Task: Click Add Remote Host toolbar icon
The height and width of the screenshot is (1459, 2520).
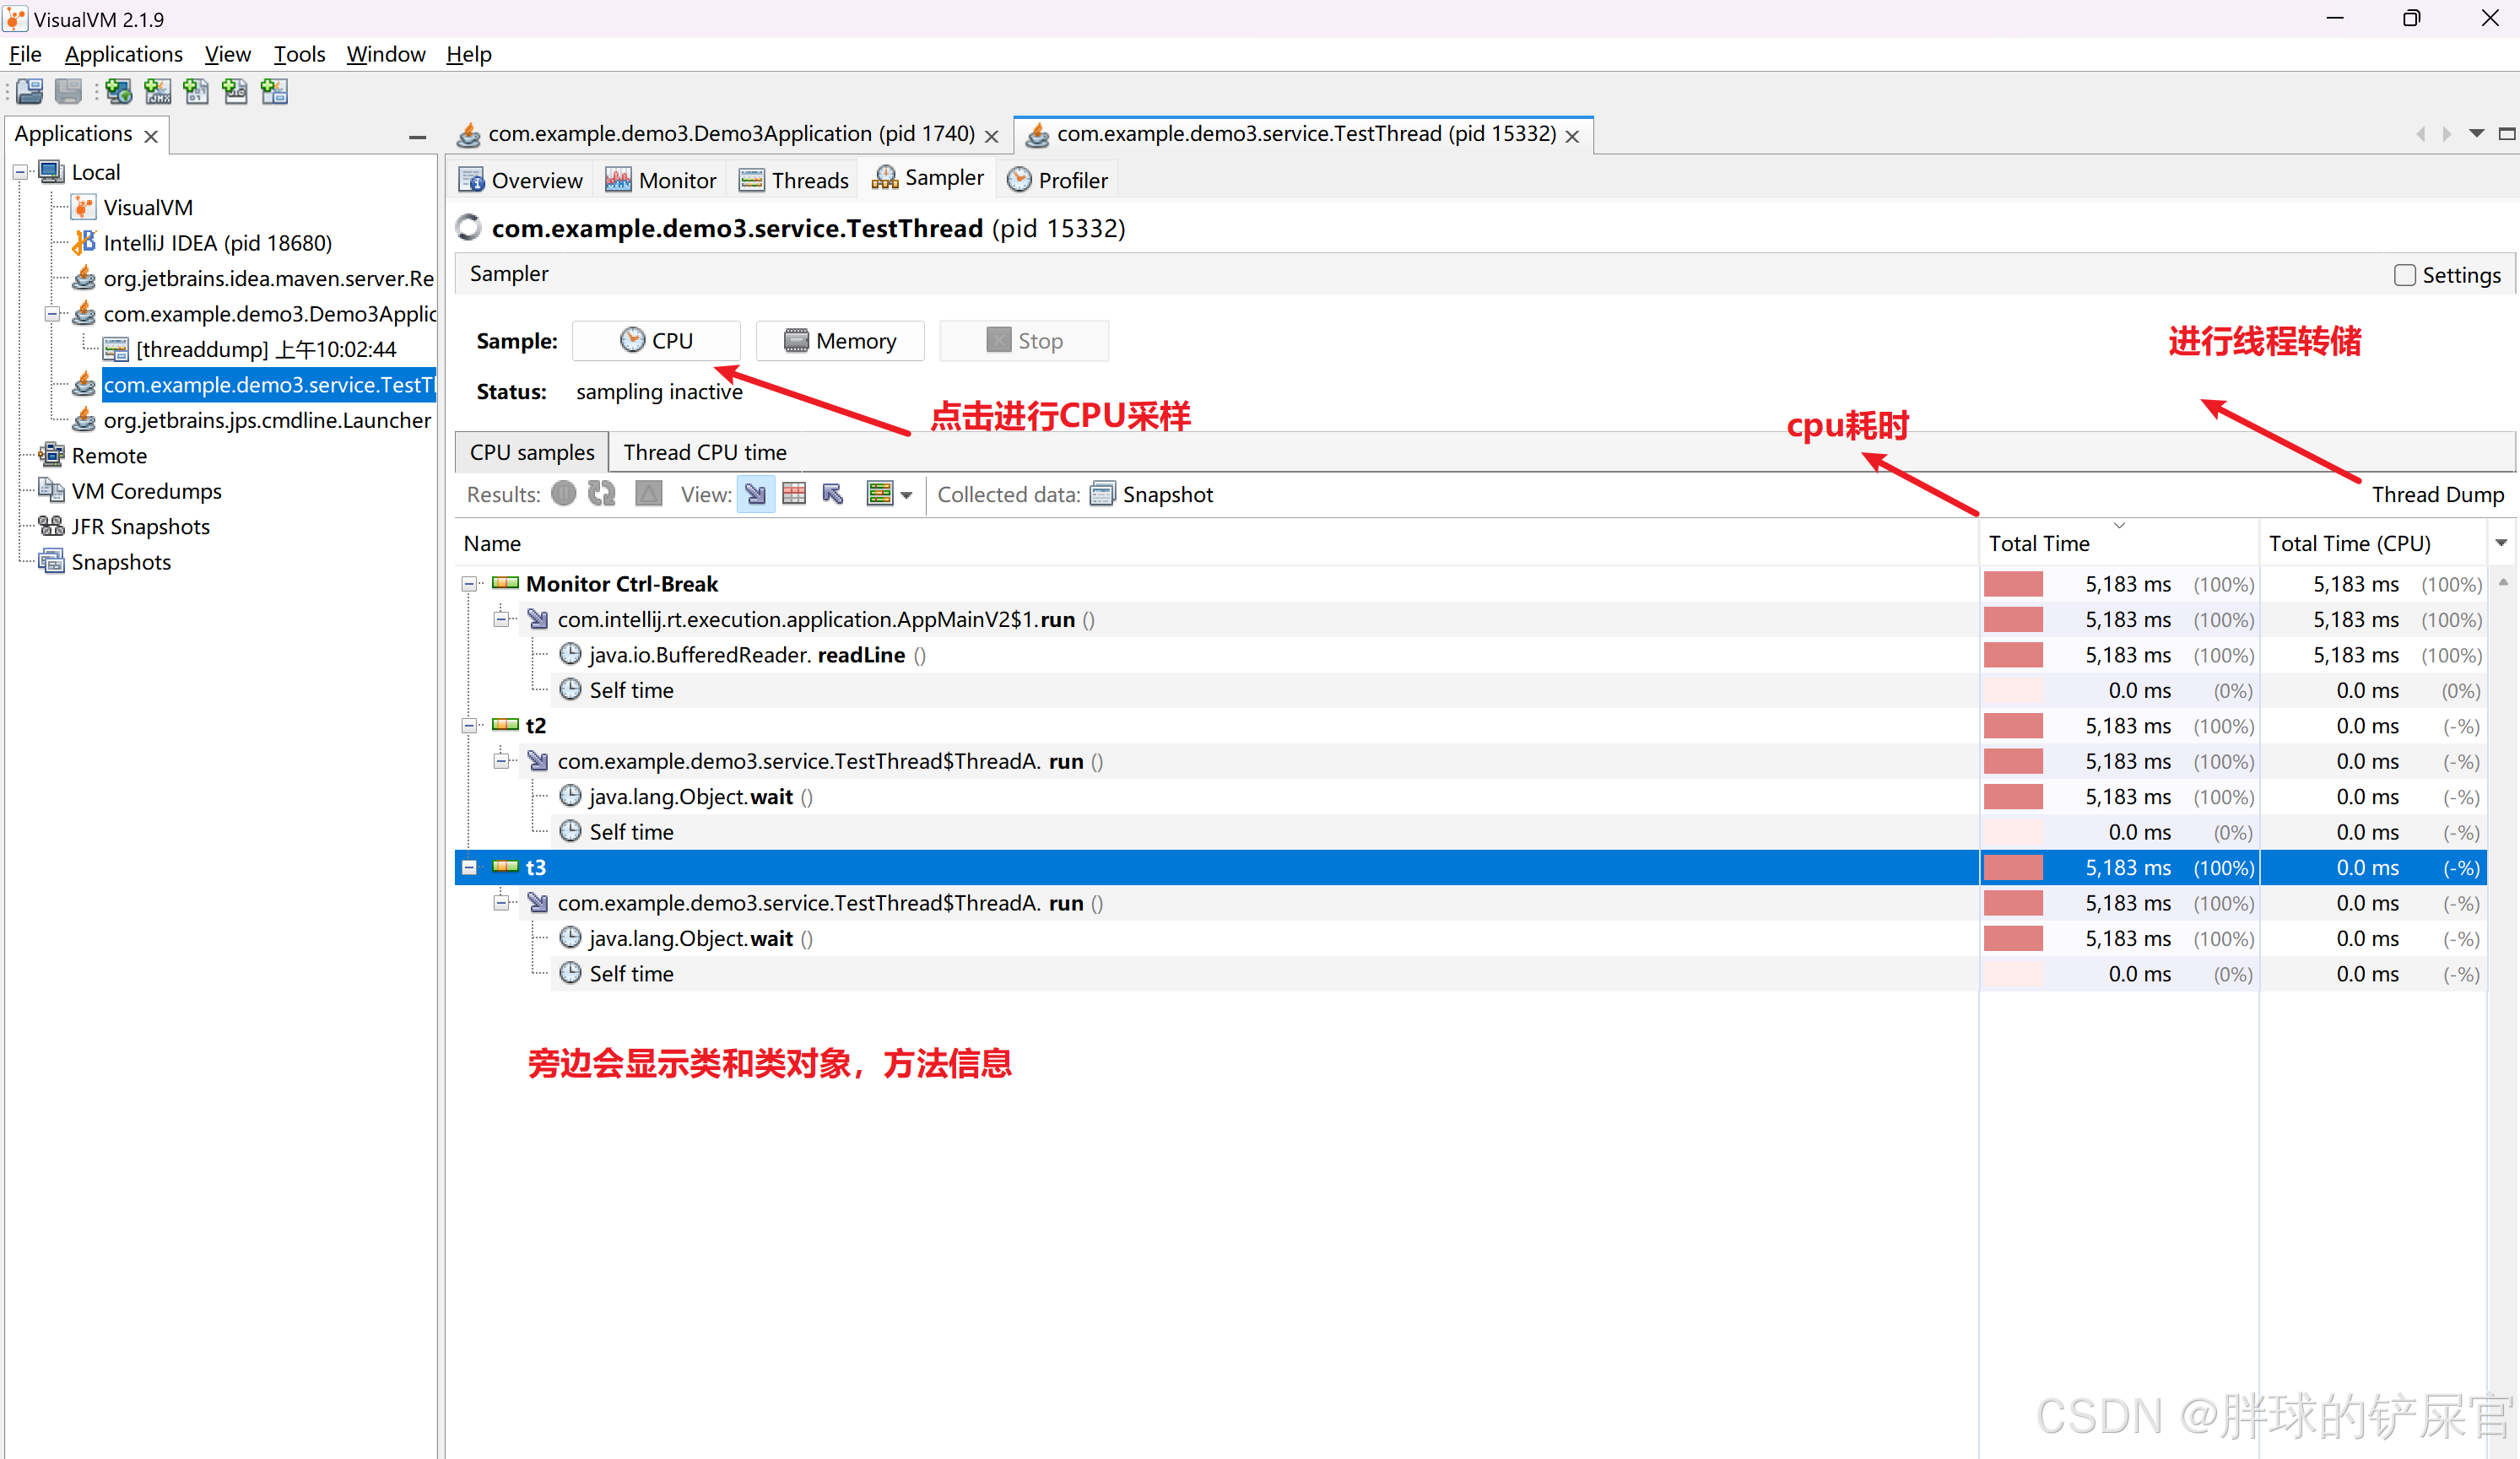Action: (x=119, y=92)
